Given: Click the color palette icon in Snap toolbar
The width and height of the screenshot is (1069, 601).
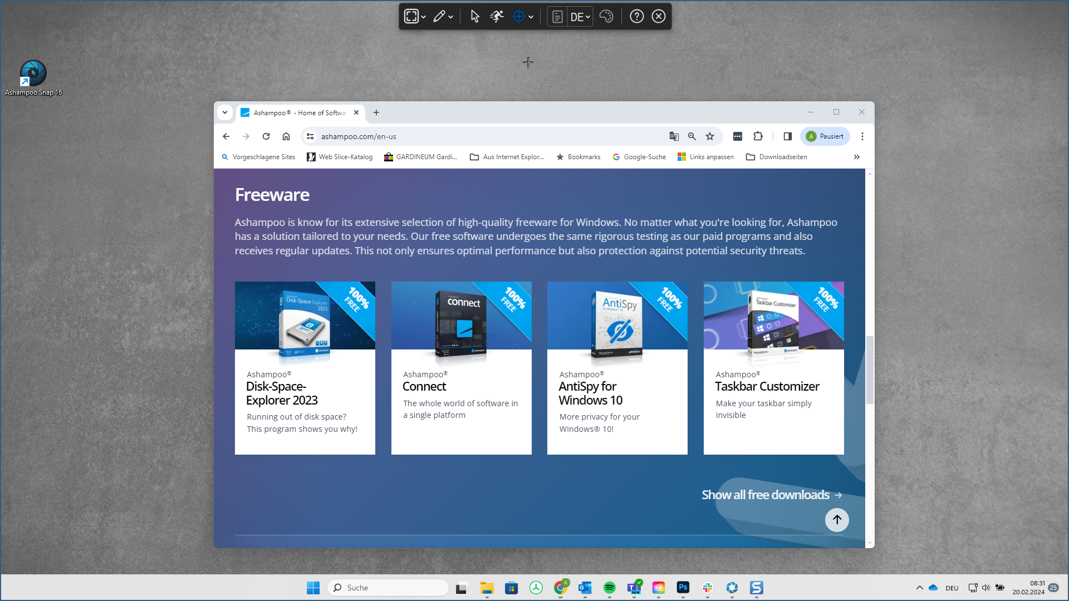Looking at the screenshot, I should tap(606, 16).
